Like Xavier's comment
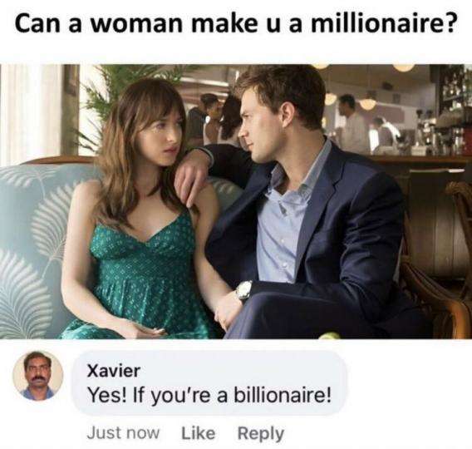Image resolution: width=472 pixels, height=449 pixels. tap(198, 433)
